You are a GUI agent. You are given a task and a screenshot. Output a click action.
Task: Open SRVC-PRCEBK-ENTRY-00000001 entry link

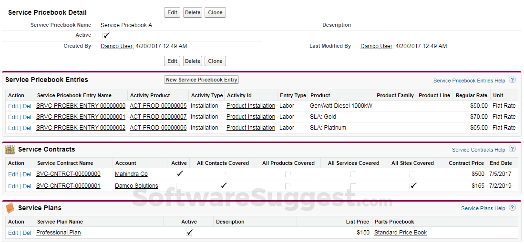click(x=81, y=117)
